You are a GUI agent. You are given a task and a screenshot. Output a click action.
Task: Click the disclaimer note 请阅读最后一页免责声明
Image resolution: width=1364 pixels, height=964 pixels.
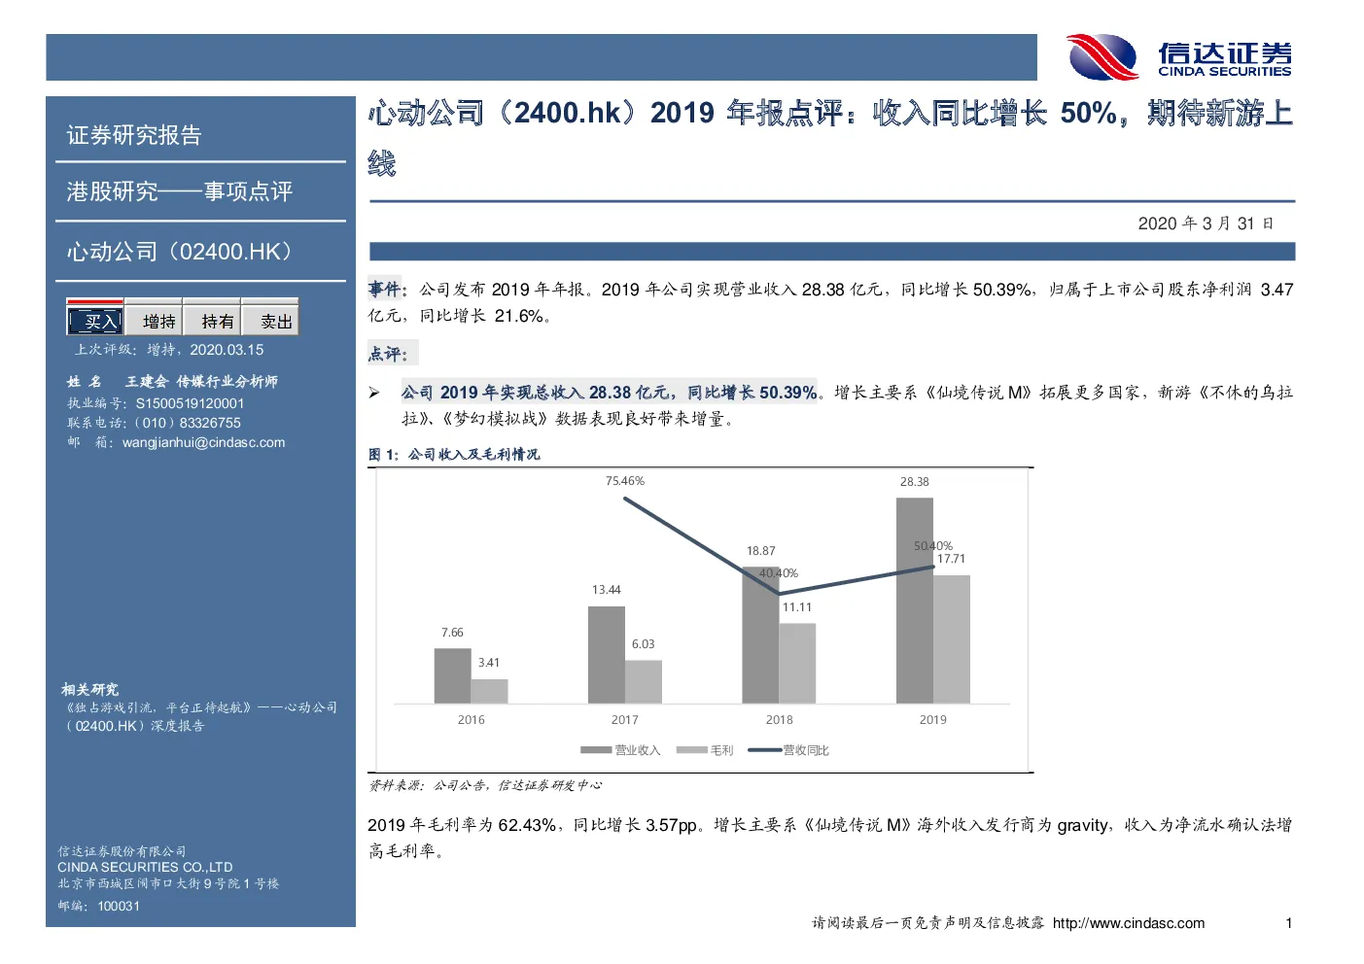[928, 923]
